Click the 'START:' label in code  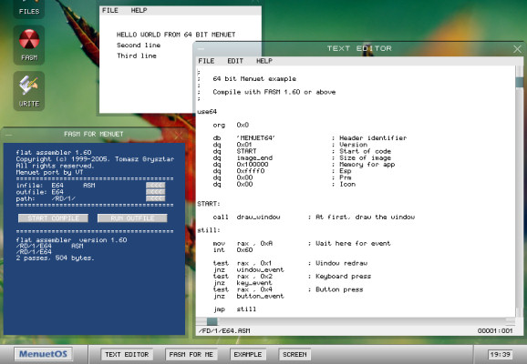click(x=209, y=204)
